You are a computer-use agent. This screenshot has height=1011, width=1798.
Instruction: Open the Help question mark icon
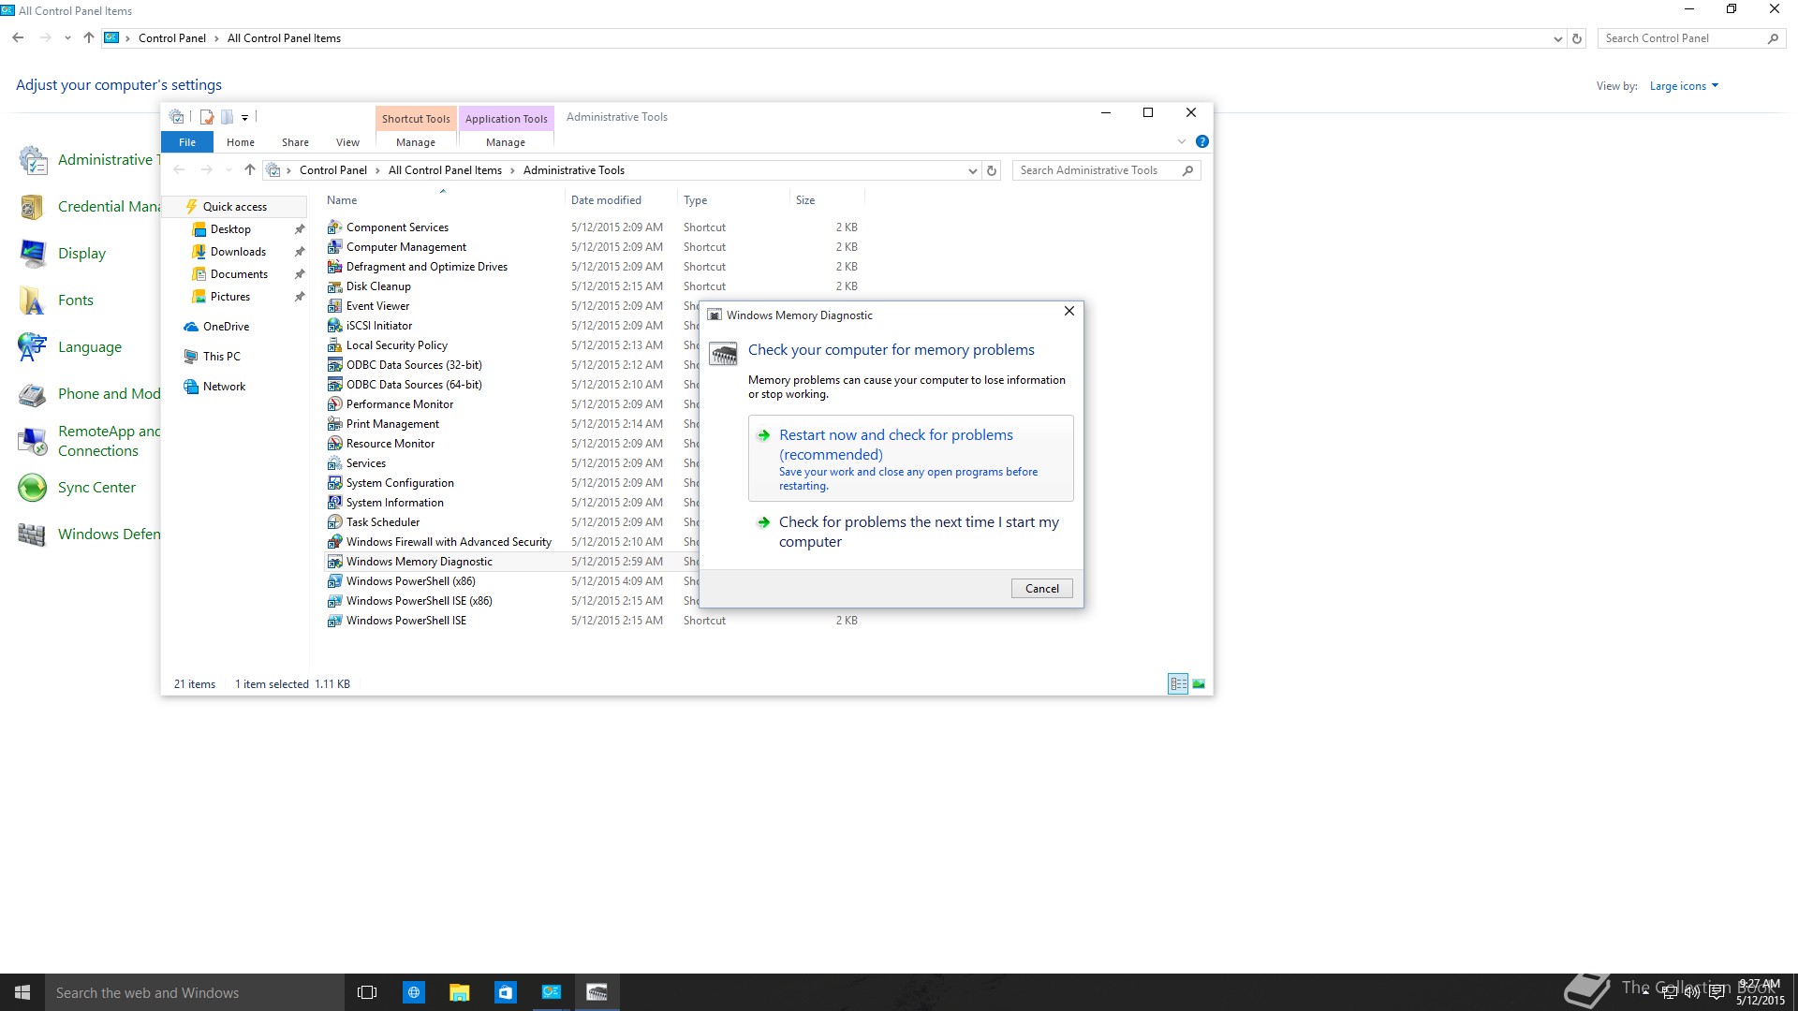click(1202, 141)
